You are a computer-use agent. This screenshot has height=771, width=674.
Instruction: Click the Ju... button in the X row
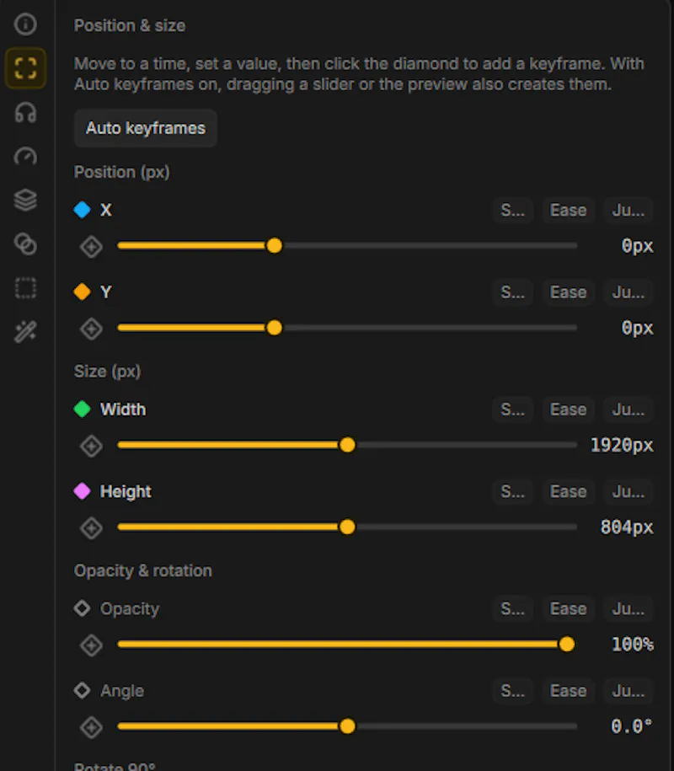coord(629,211)
